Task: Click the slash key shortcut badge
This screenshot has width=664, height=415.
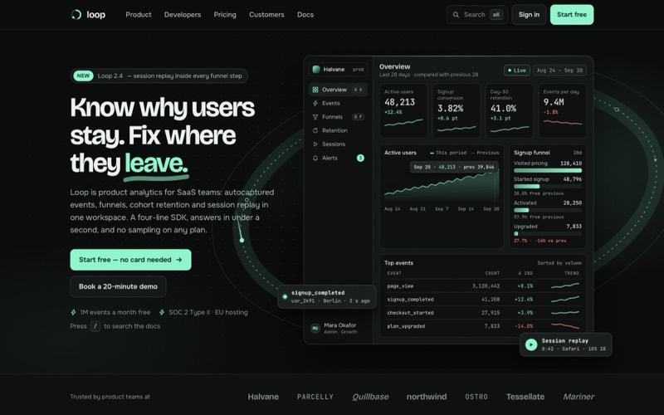Action: (95, 326)
